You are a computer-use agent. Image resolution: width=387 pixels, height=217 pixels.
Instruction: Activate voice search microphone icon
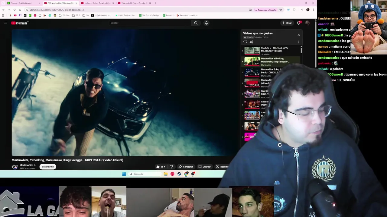[x=206, y=23]
